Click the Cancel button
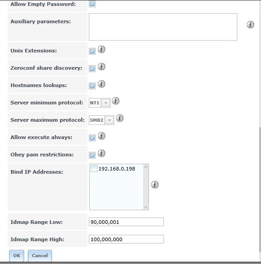261x264 pixels. click(x=40, y=256)
